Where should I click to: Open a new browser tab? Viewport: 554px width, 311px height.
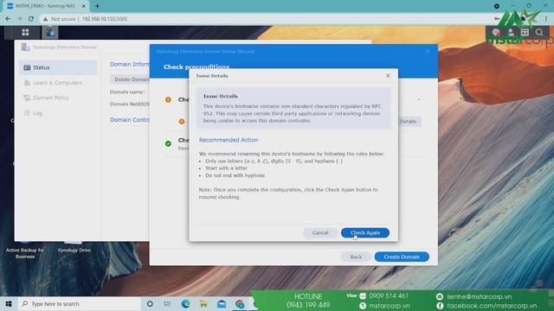click(97, 6)
